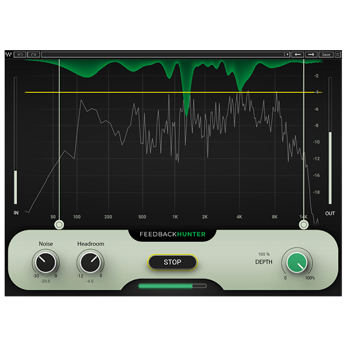346x346 pixels.
Task: Click the Depth 100 % value readout
Action: coord(264,254)
